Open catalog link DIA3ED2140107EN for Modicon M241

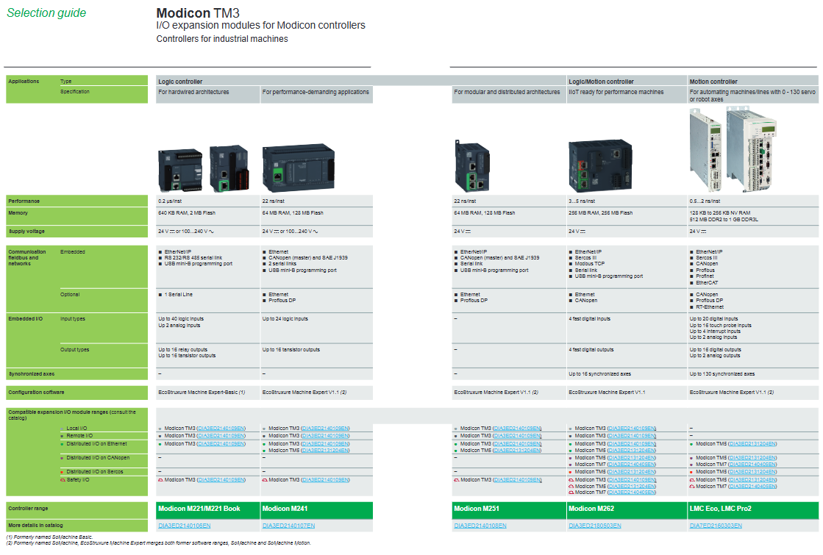pyautogui.click(x=289, y=526)
